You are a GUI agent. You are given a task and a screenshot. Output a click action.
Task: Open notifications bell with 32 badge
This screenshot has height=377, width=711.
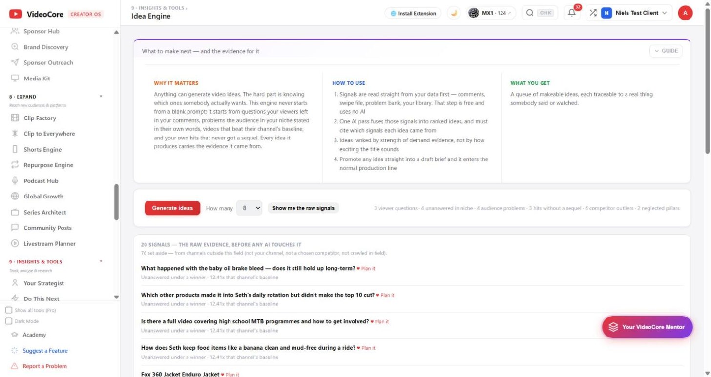coord(572,13)
